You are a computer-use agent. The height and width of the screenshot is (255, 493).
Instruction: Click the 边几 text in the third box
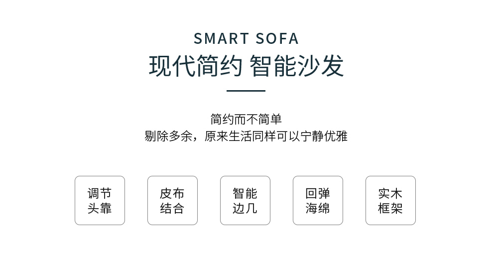pos(245,208)
